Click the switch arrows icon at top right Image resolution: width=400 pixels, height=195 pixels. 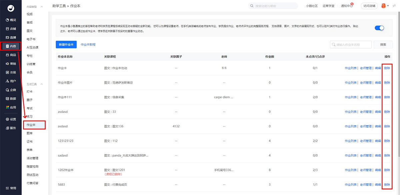pos(394,6)
